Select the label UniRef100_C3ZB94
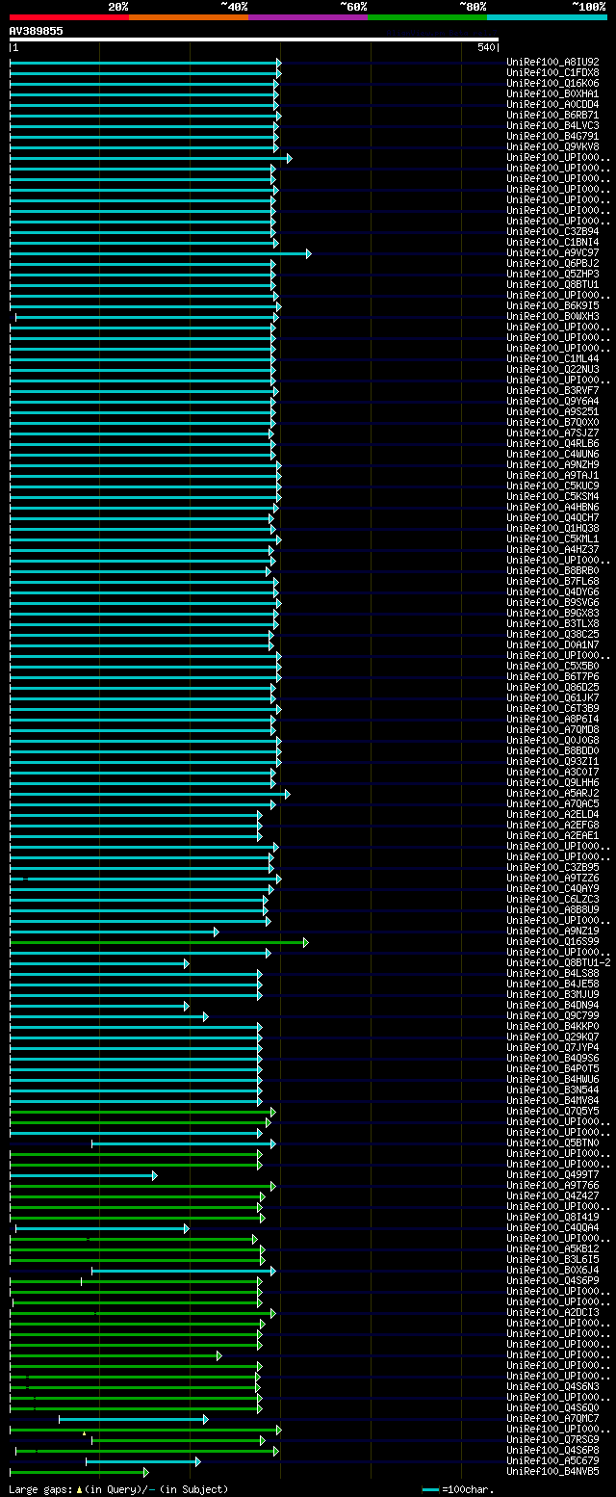 pyautogui.click(x=552, y=231)
